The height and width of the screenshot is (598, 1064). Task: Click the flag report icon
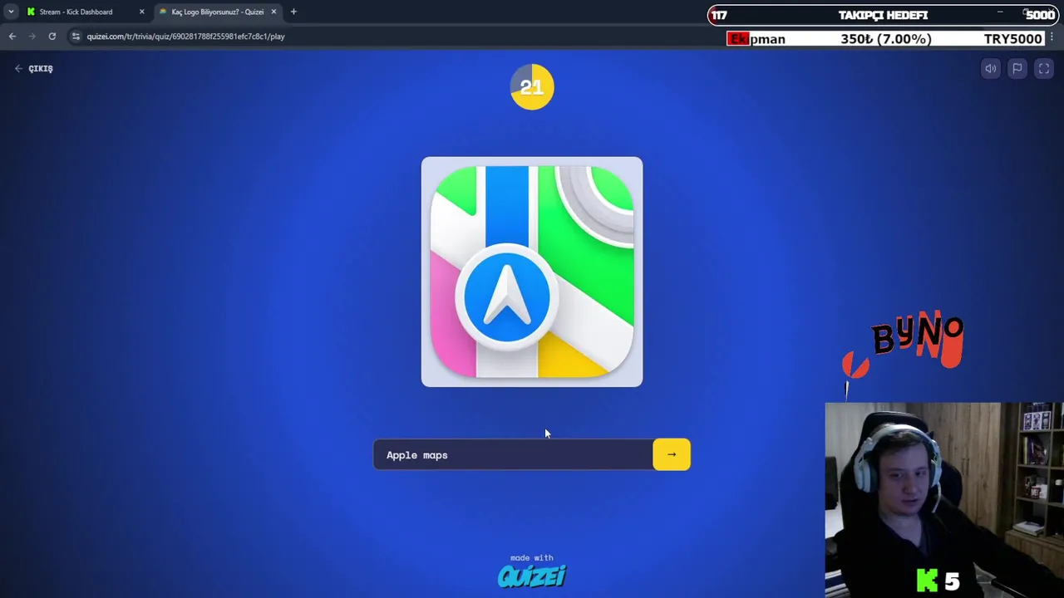click(1017, 69)
